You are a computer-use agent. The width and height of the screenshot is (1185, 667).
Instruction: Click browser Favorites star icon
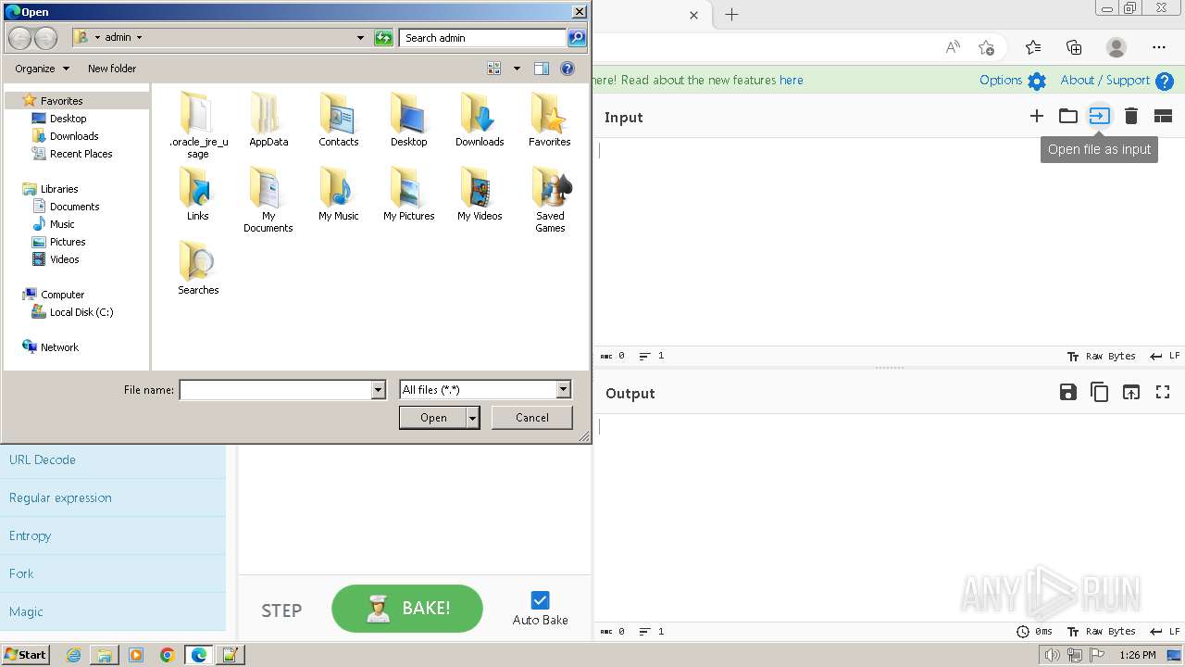(1033, 47)
